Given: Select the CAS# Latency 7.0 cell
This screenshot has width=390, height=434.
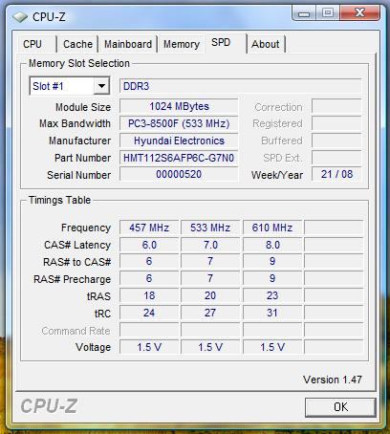Looking at the screenshot, I should coord(210,245).
